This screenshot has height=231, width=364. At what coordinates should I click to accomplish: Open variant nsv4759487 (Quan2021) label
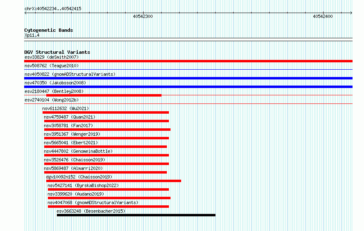click(70, 117)
